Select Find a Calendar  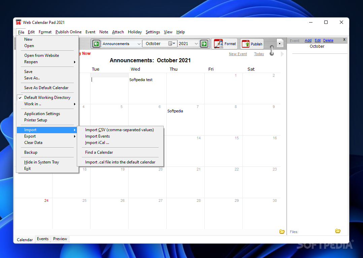[x=121, y=152]
